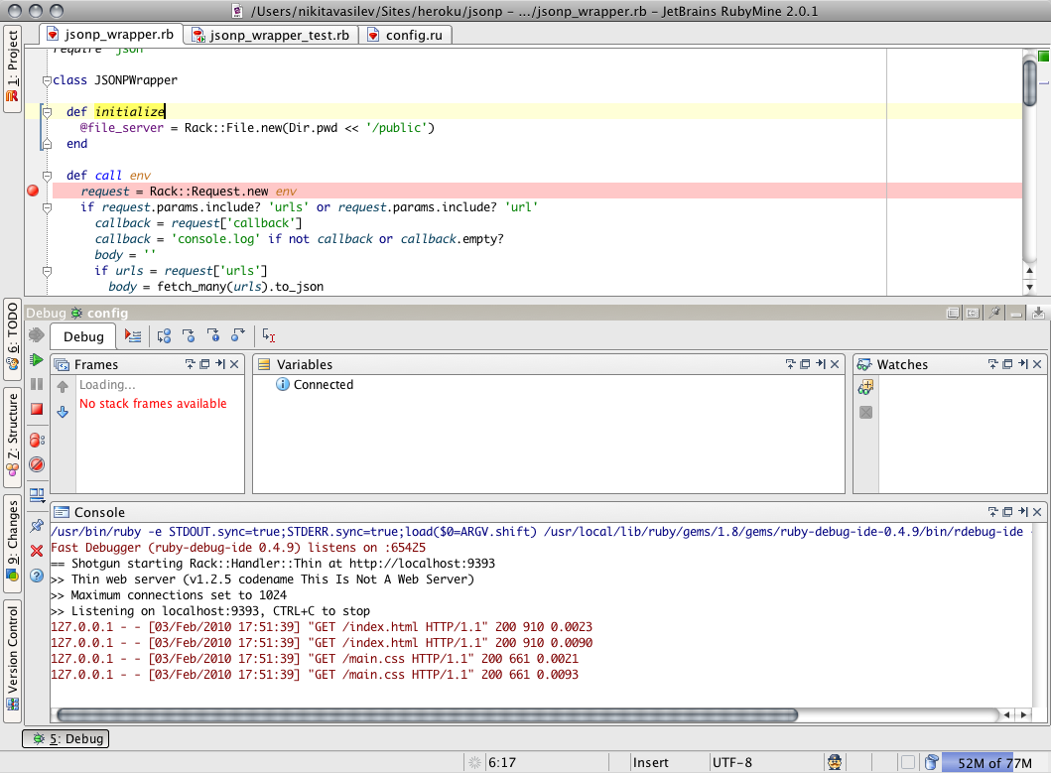Resume program with the green play icon
Screen dimensions: 1051x773
[x=37, y=360]
